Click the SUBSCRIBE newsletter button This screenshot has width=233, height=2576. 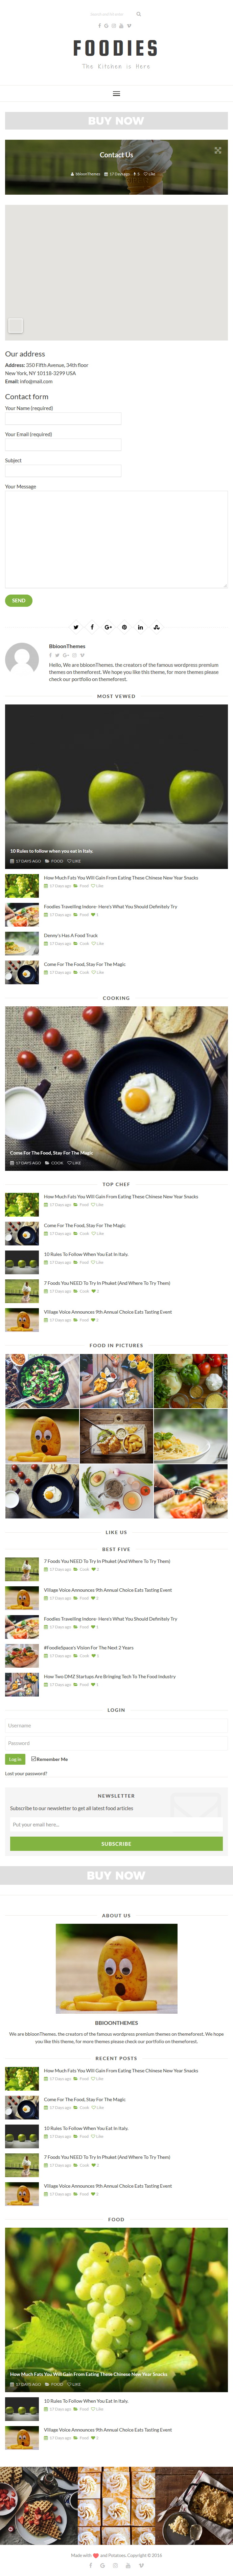(x=116, y=1843)
